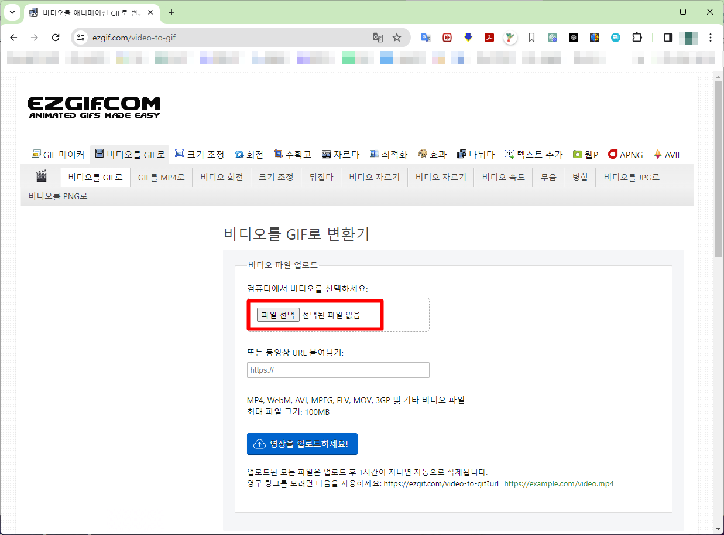Click the EZGIF.COM logo
This screenshot has width=724, height=535.
tap(94, 108)
